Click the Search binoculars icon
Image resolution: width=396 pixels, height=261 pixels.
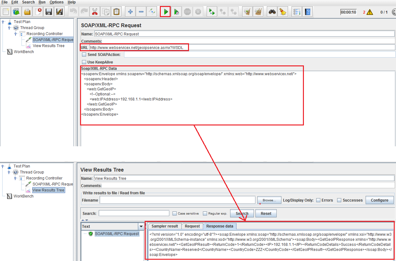click(x=272, y=12)
